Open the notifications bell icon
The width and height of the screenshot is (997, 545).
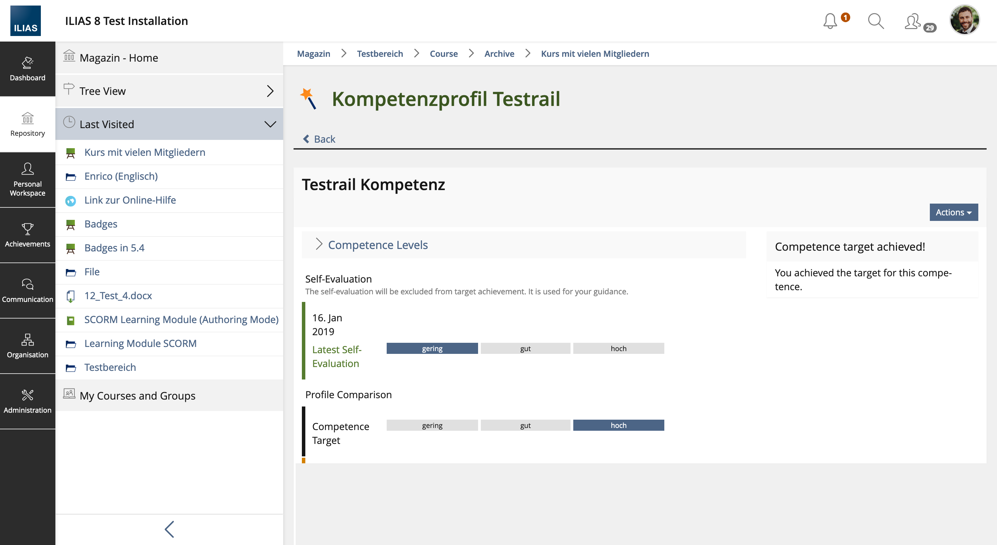[830, 21]
